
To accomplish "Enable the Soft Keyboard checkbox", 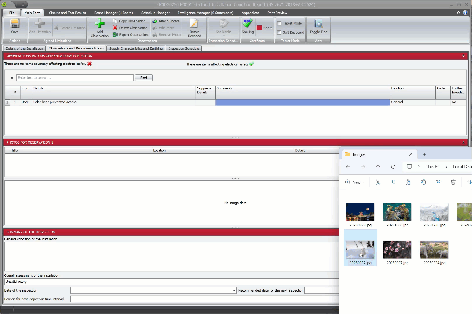I will pos(279,32).
